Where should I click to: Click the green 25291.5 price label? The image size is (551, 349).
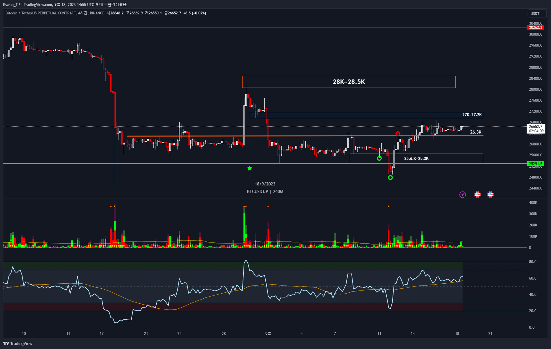[x=535, y=164]
